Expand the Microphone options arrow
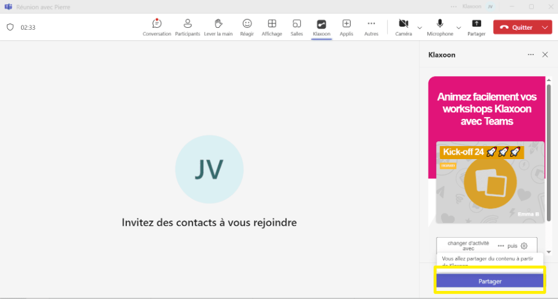The image size is (558, 299). tap(459, 27)
